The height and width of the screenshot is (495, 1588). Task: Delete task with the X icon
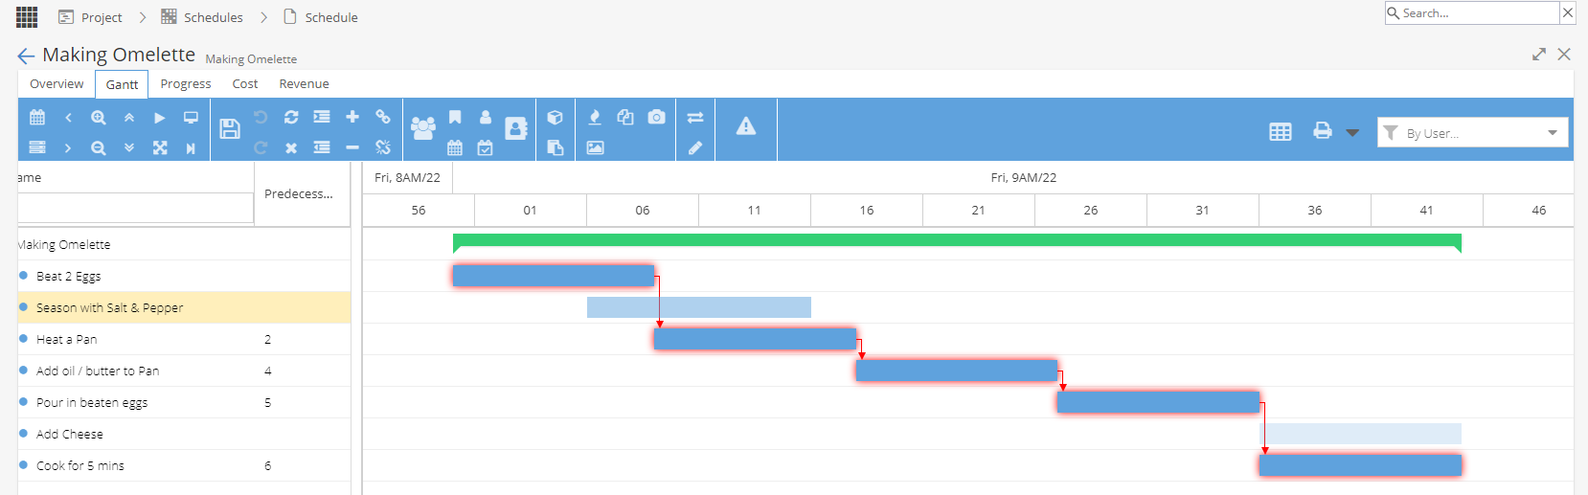point(291,147)
